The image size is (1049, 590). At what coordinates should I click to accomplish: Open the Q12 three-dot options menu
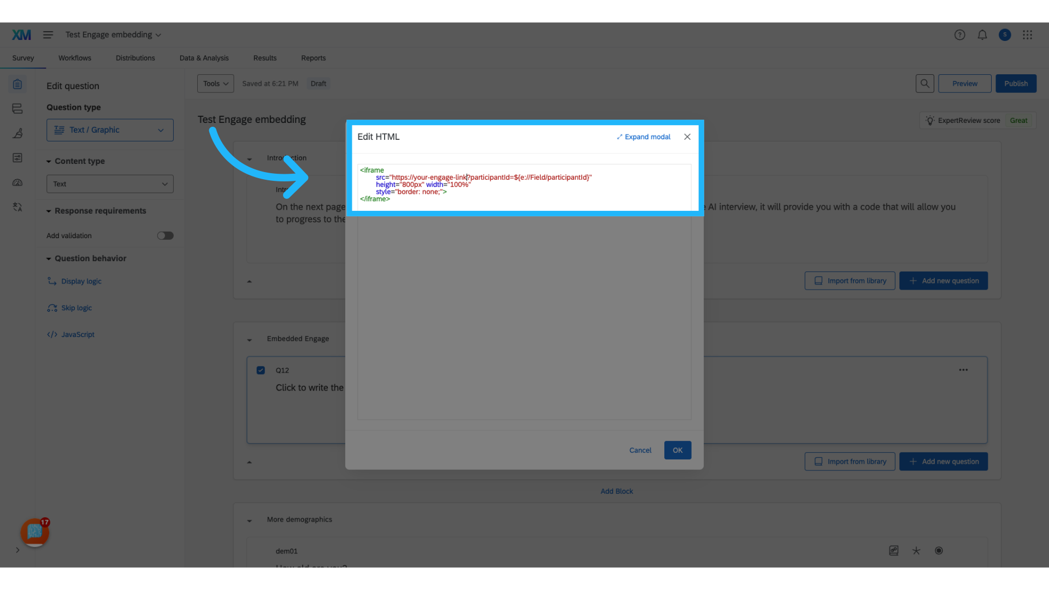963,370
